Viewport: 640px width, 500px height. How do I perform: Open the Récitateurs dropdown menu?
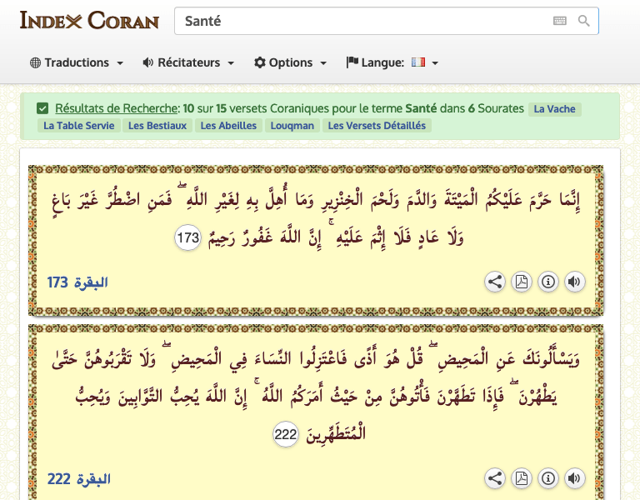188,62
